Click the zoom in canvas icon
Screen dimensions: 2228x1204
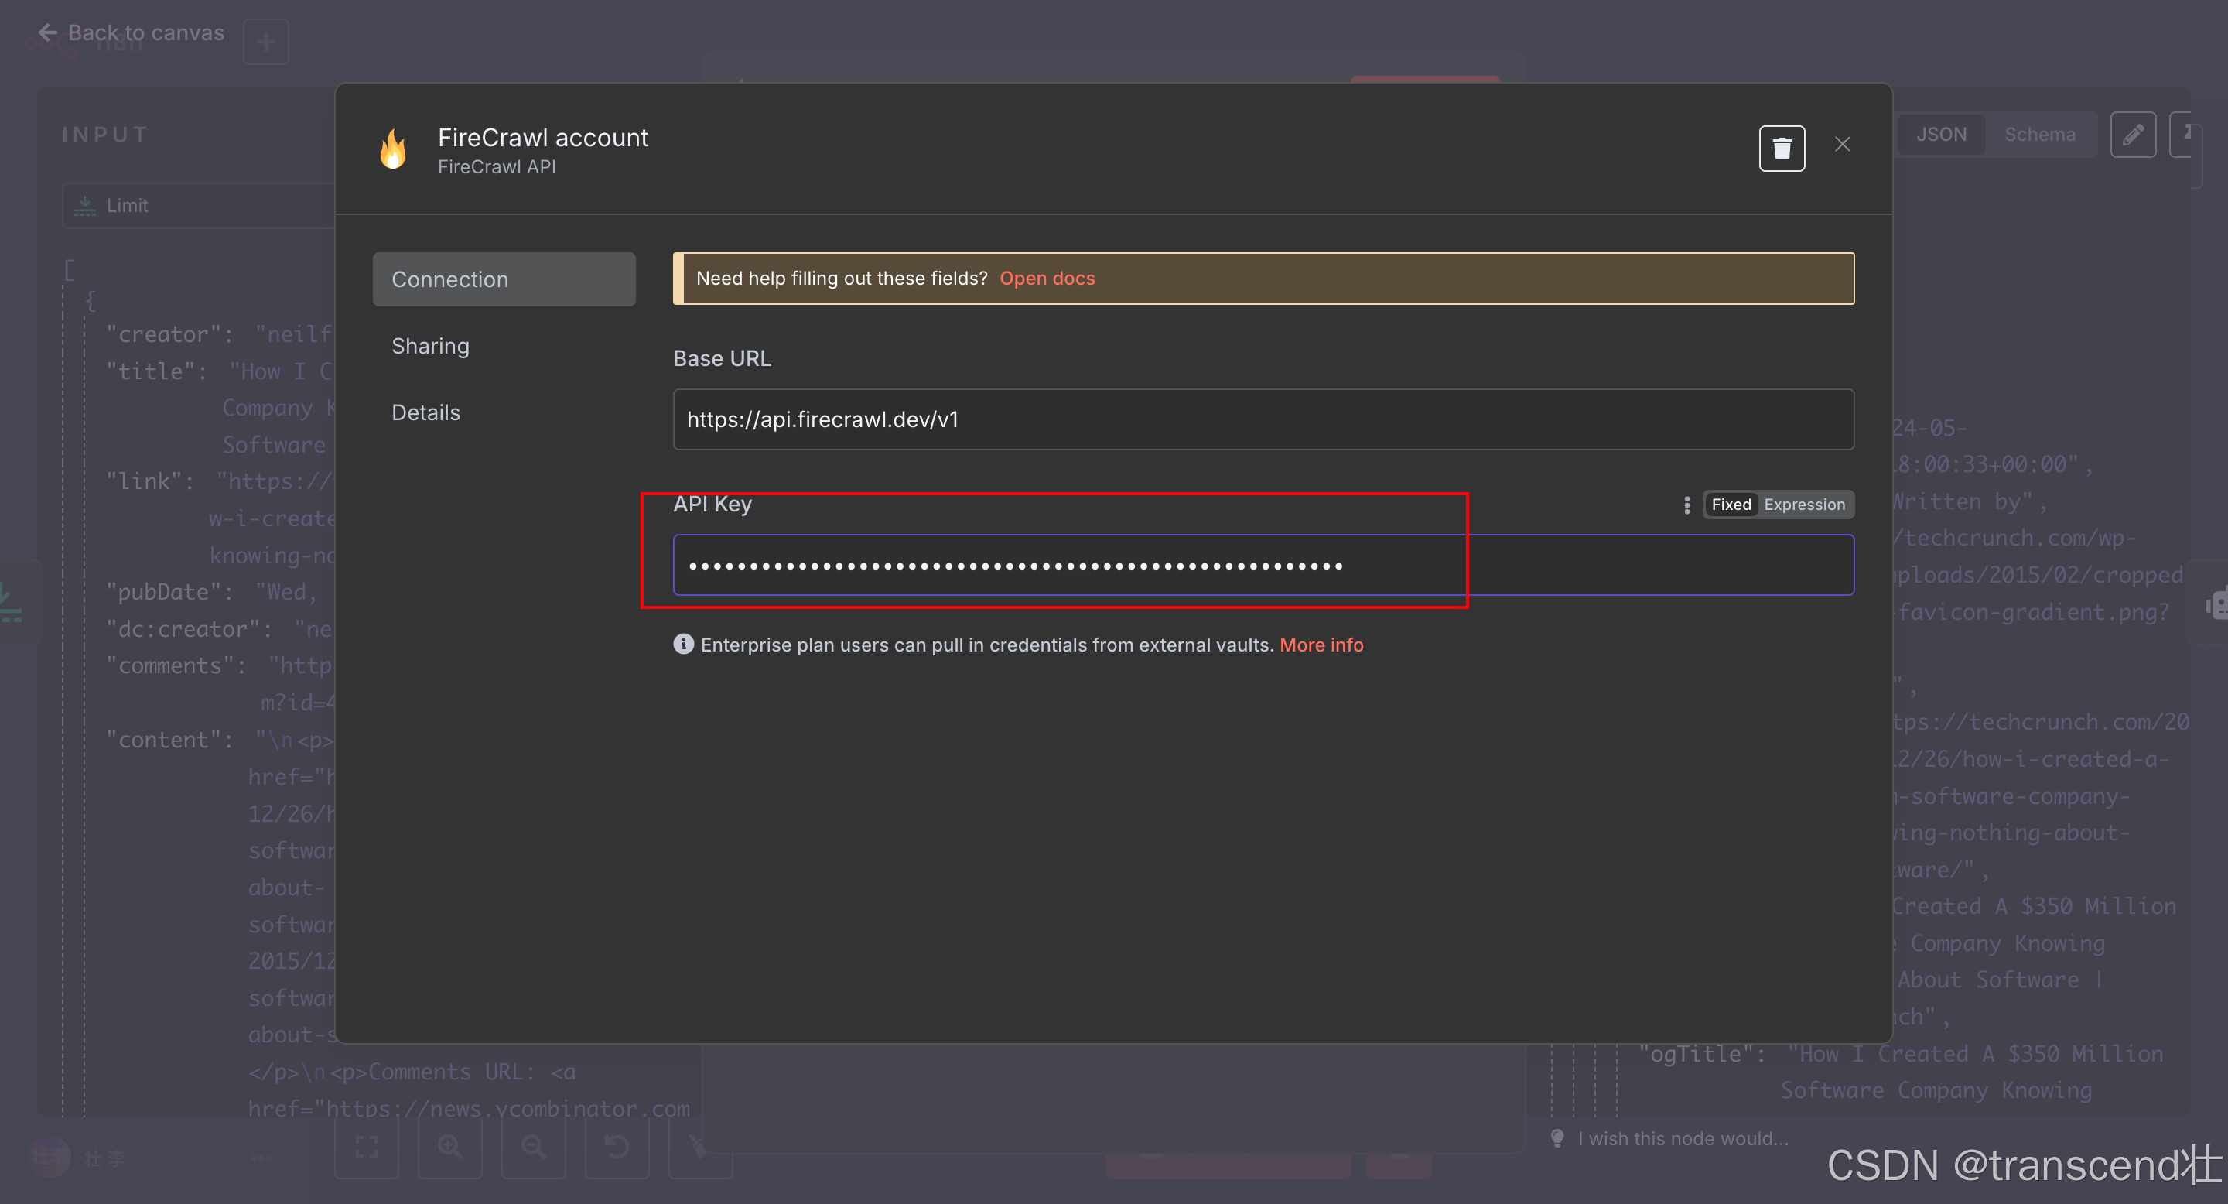449,1147
